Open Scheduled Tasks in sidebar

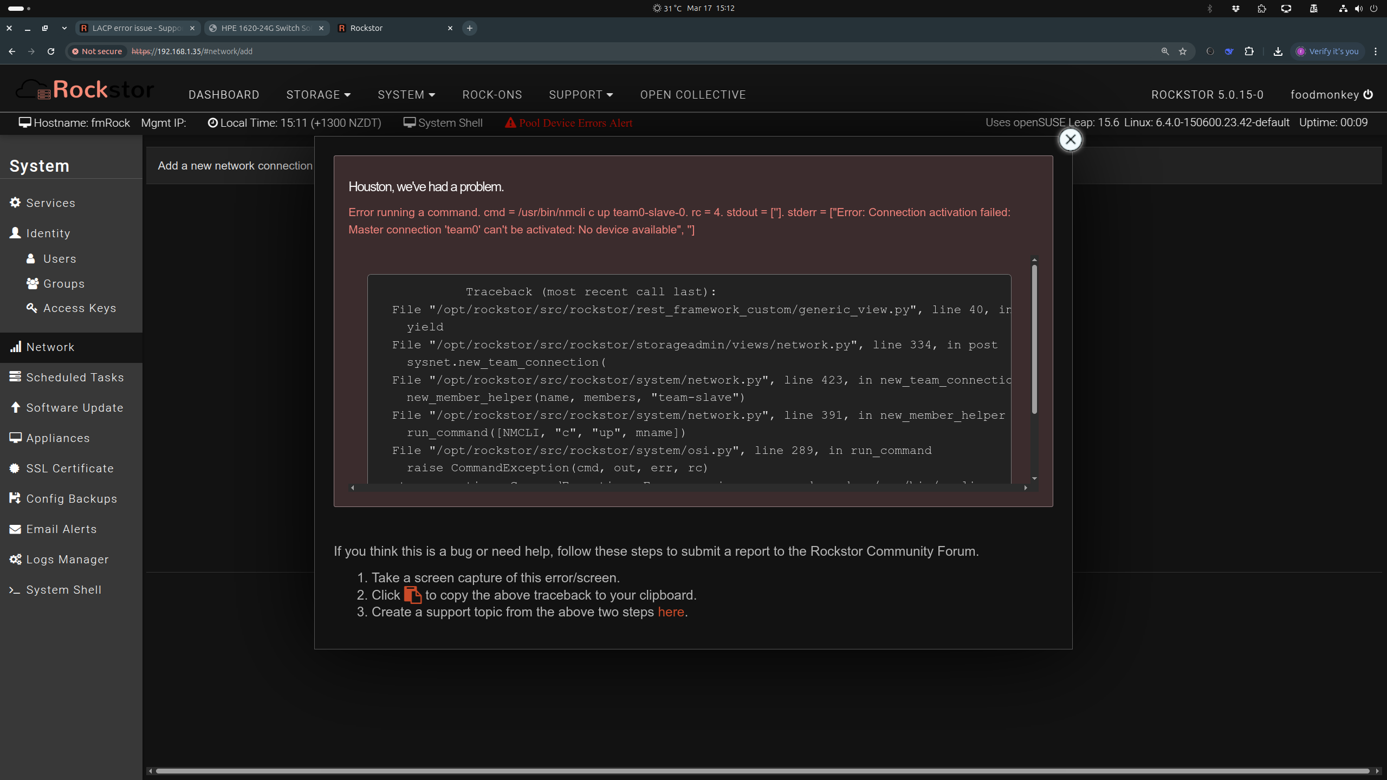[x=71, y=378]
